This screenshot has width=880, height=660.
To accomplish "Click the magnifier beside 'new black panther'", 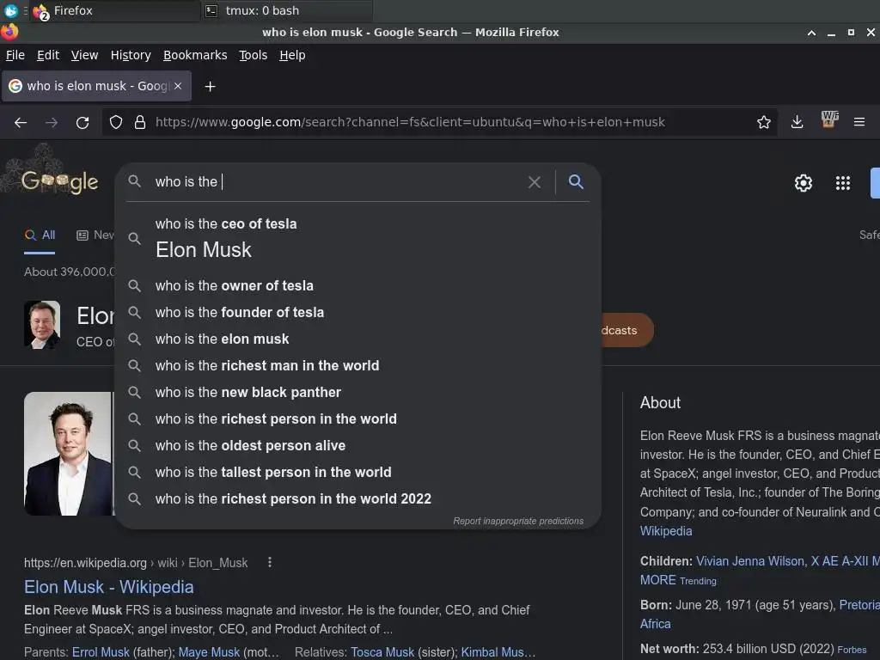I will click(x=134, y=392).
